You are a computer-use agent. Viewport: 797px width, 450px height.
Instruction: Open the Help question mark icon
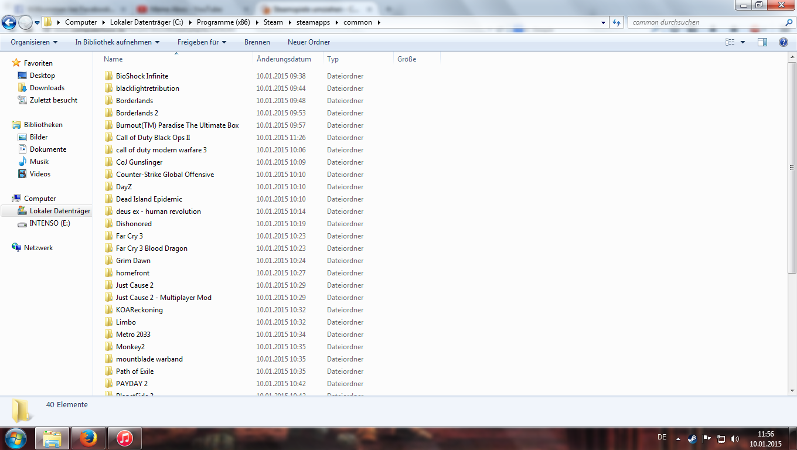coord(784,42)
